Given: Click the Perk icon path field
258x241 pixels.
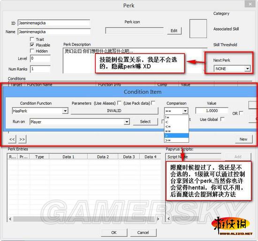Looking at the screenshot, I should pyautogui.click(x=134, y=31).
